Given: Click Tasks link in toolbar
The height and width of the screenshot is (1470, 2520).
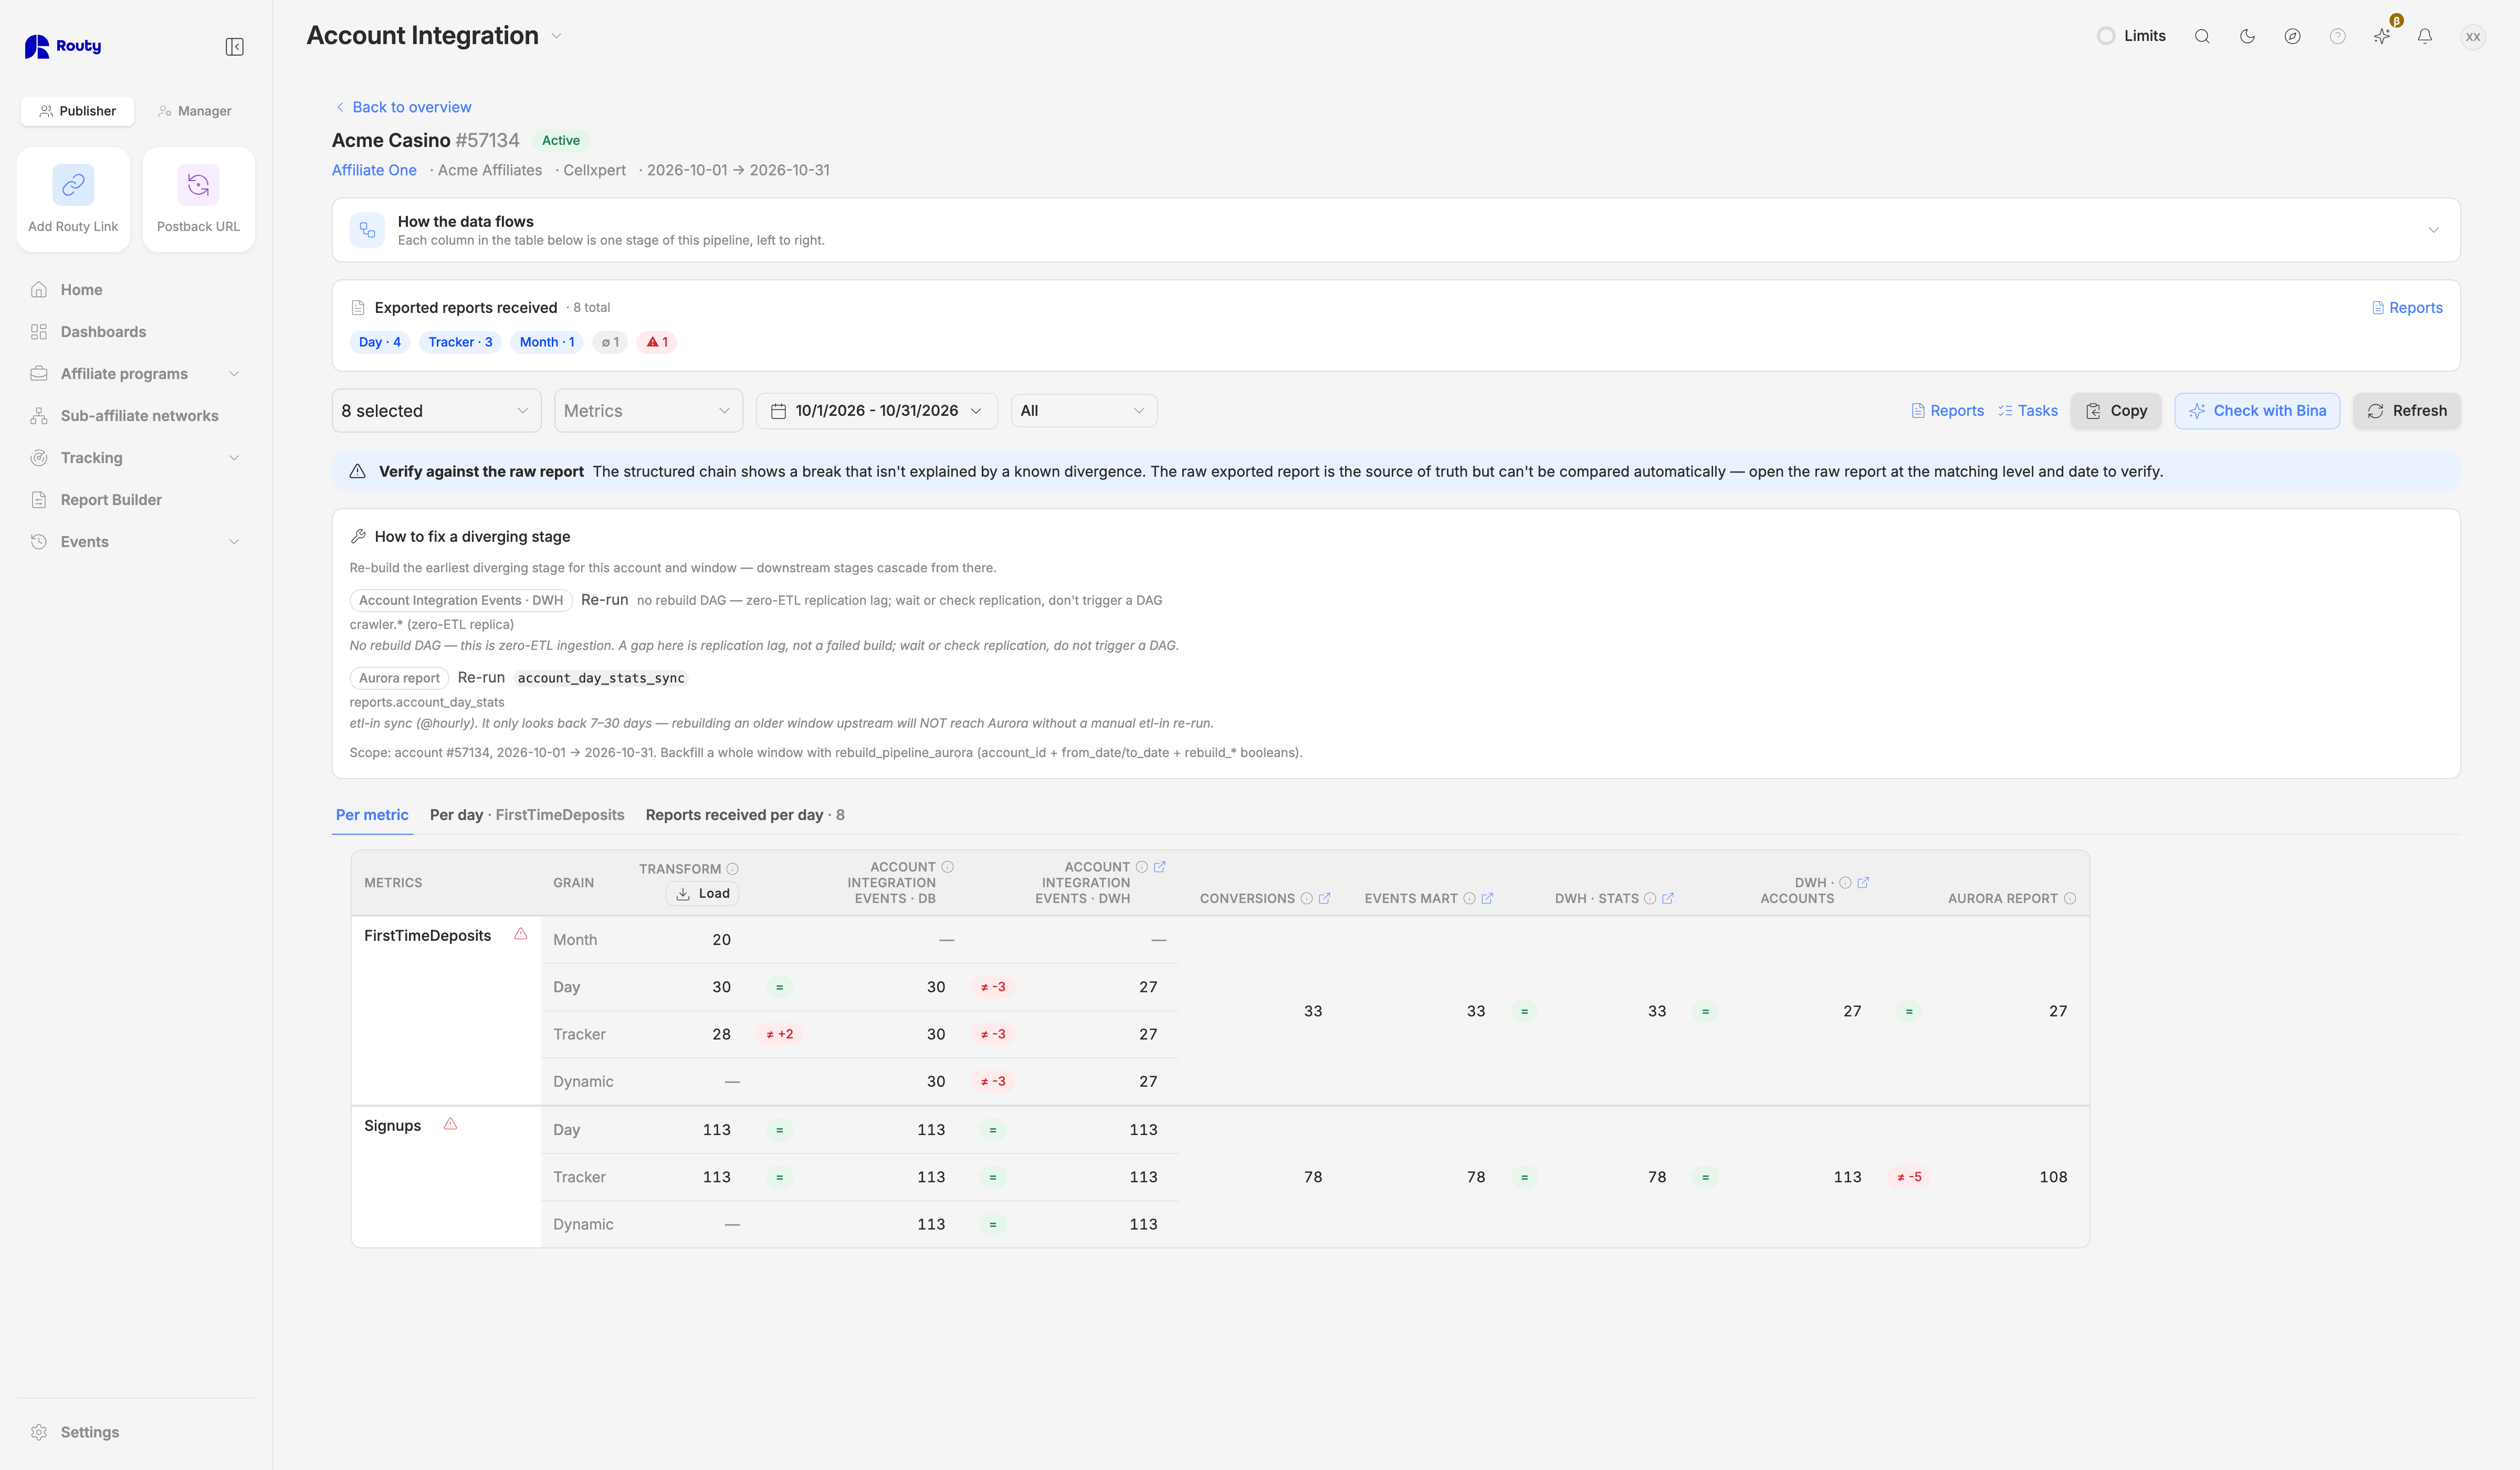Looking at the screenshot, I should tap(2028, 411).
